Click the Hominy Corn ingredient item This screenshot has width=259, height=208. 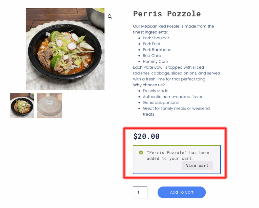pos(155,61)
